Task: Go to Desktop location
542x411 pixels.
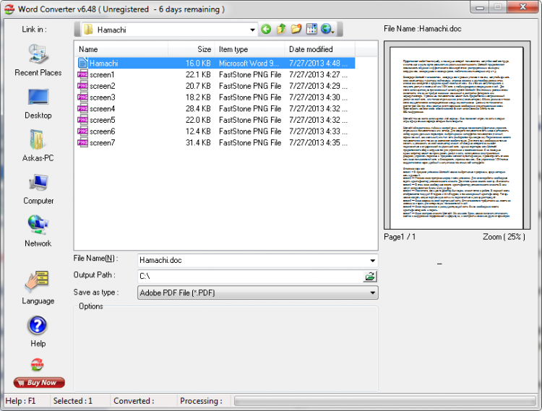Action: point(38,104)
